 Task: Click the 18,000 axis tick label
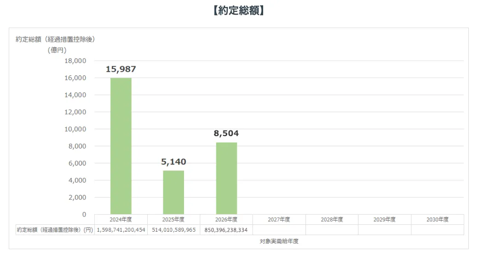point(75,61)
